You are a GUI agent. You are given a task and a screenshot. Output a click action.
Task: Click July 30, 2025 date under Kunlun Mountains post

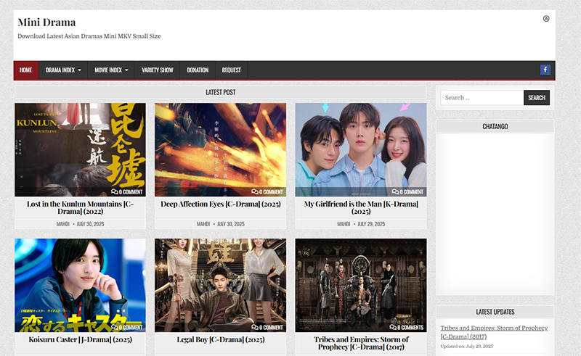pyautogui.click(x=90, y=224)
